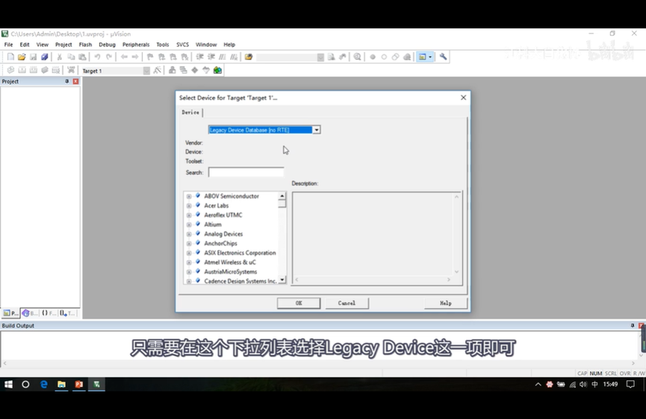Open the Windows Start menu
Viewport: 646px width, 419px height.
point(8,384)
